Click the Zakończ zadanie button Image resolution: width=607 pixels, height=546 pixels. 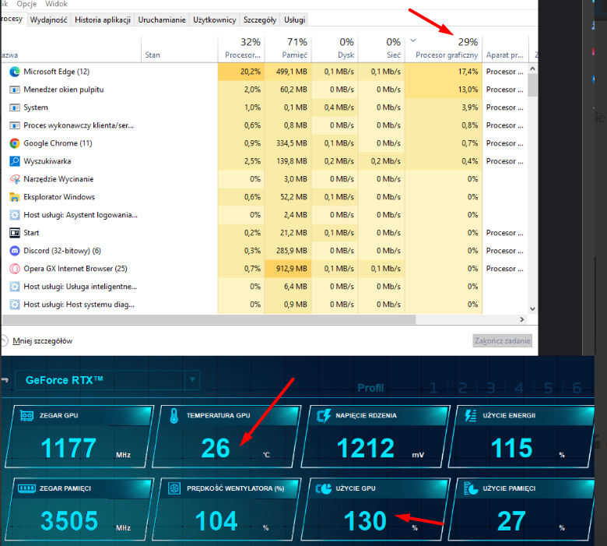502,341
